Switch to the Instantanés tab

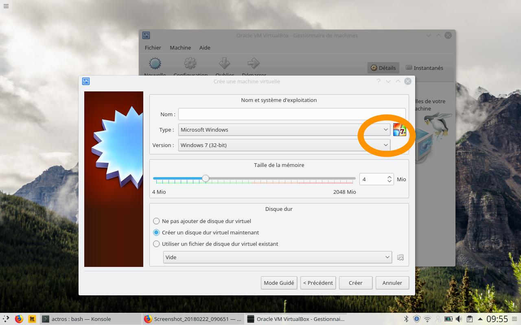coord(425,68)
